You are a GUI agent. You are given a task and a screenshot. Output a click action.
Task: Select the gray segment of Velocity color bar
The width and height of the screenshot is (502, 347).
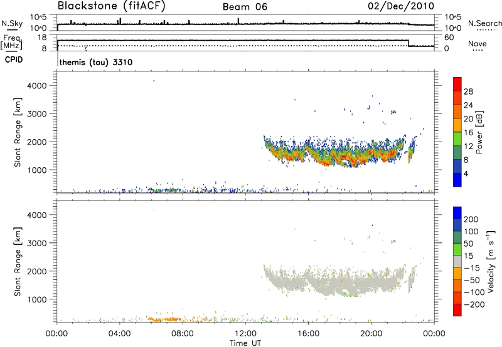click(457, 261)
